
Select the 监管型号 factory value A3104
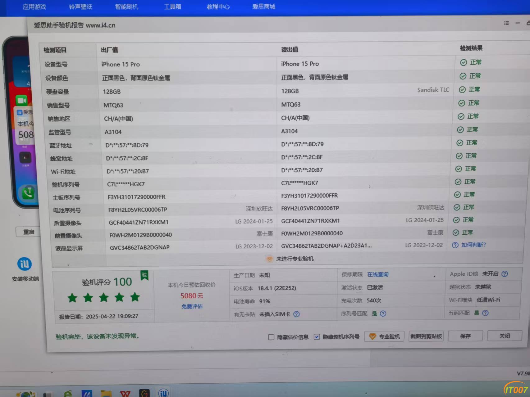[x=113, y=132]
